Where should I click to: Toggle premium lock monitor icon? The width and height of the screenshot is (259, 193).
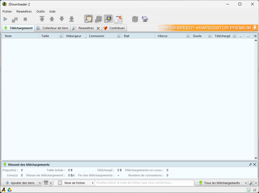pos(108,19)
